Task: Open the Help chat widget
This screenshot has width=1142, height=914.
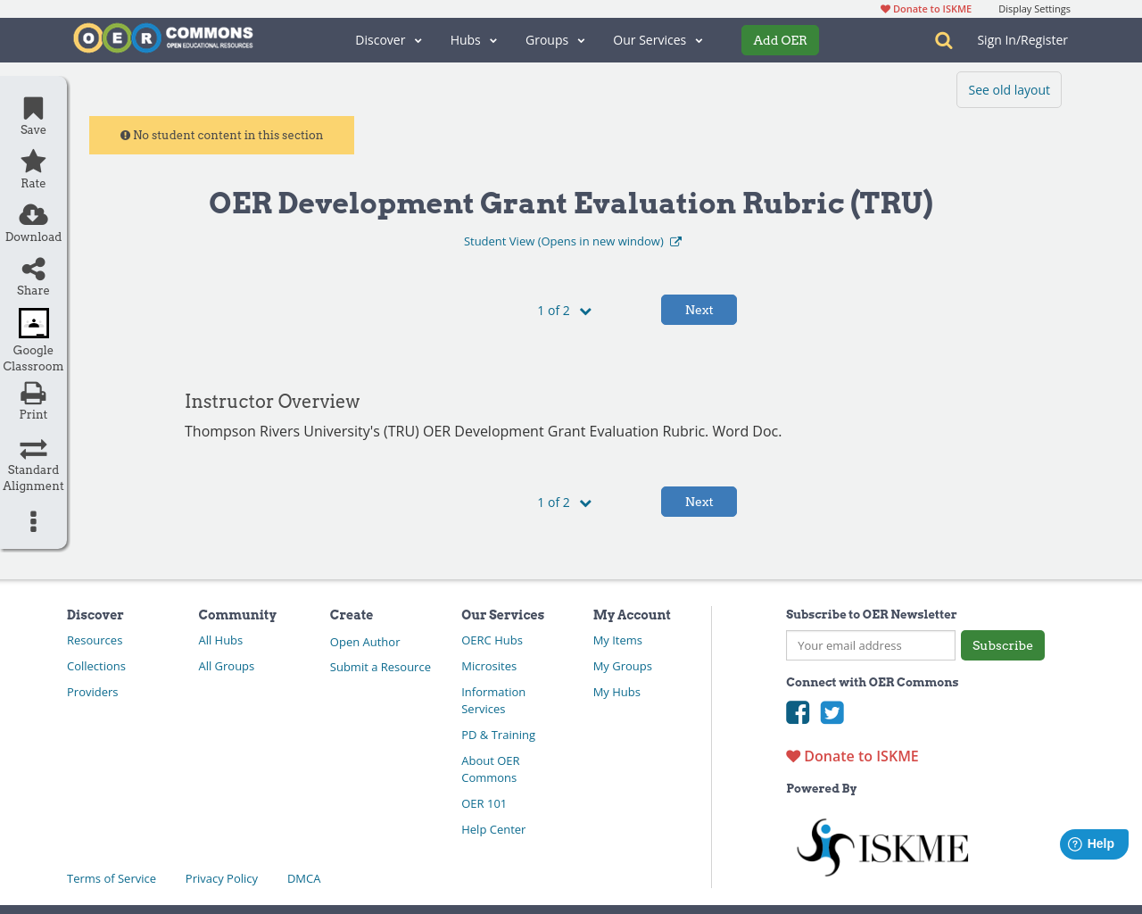Action: tap(1094, 843)
